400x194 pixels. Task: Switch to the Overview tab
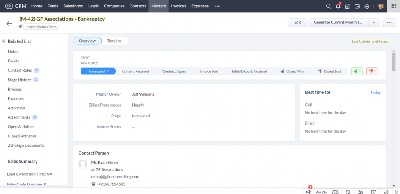tap(87, 41)
